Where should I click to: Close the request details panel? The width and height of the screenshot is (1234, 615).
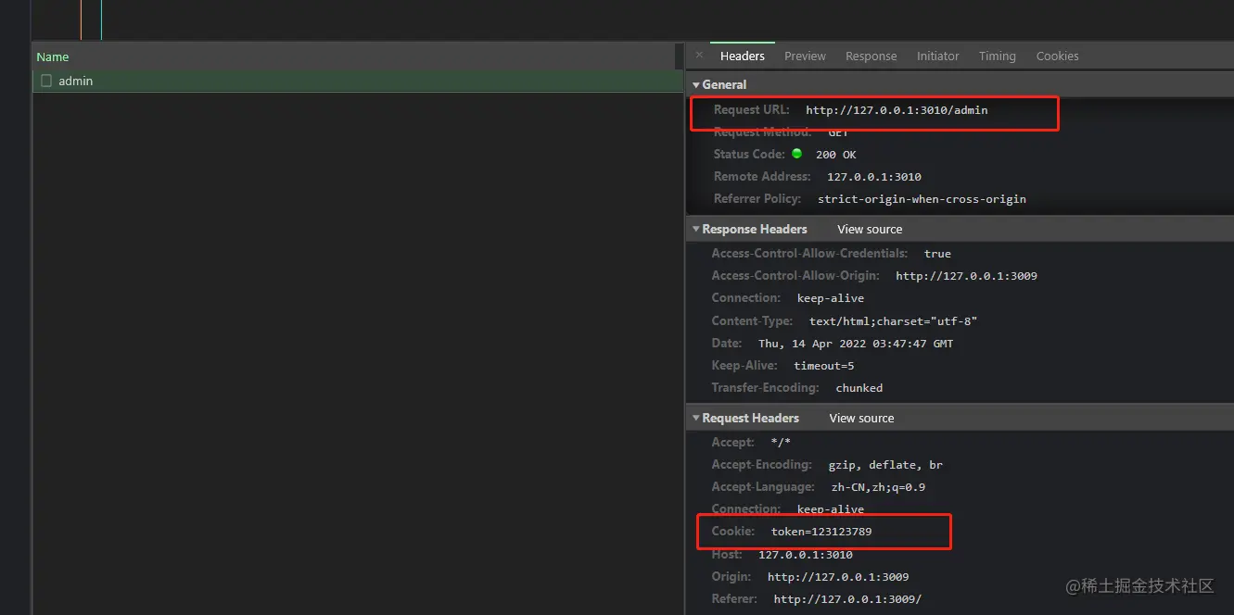coord(699,56)
